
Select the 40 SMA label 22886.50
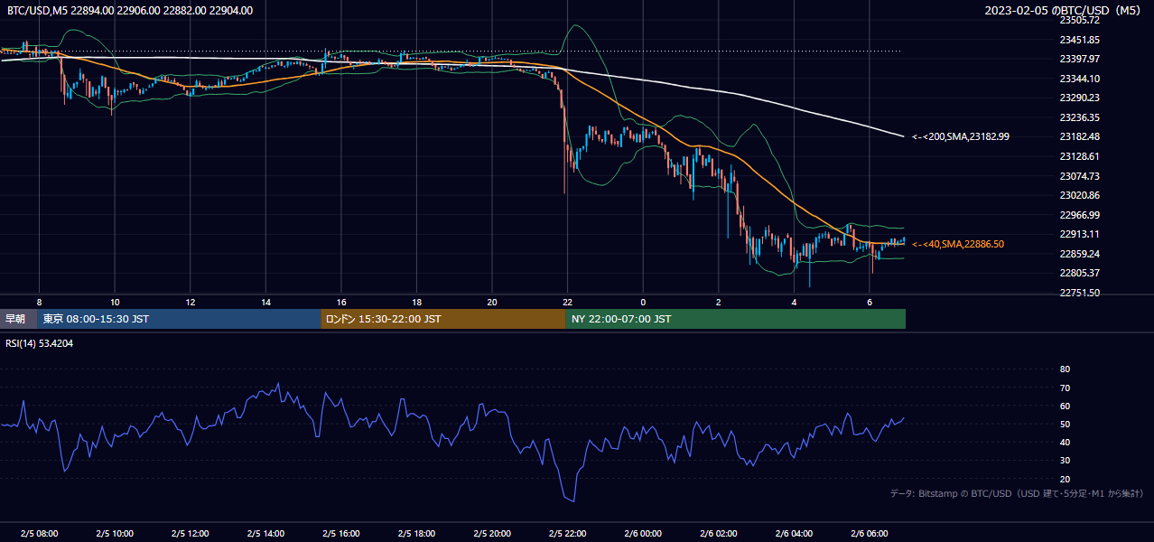pyautogui.click(x=958, y=244)
